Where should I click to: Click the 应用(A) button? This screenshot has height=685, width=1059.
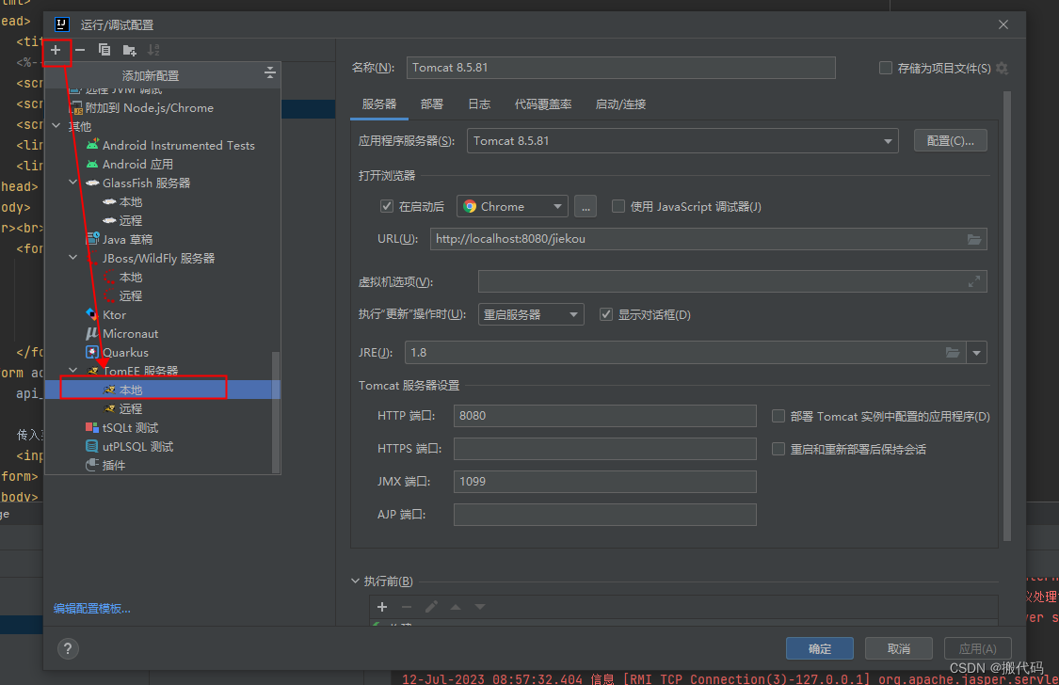point(977,648)
